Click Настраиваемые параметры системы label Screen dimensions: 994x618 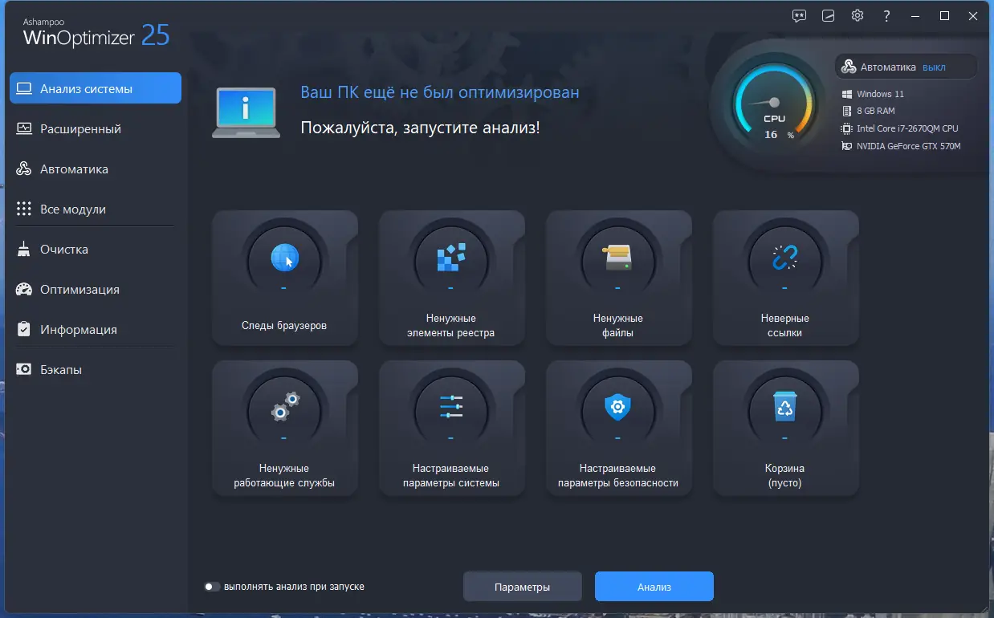[450, 476]
